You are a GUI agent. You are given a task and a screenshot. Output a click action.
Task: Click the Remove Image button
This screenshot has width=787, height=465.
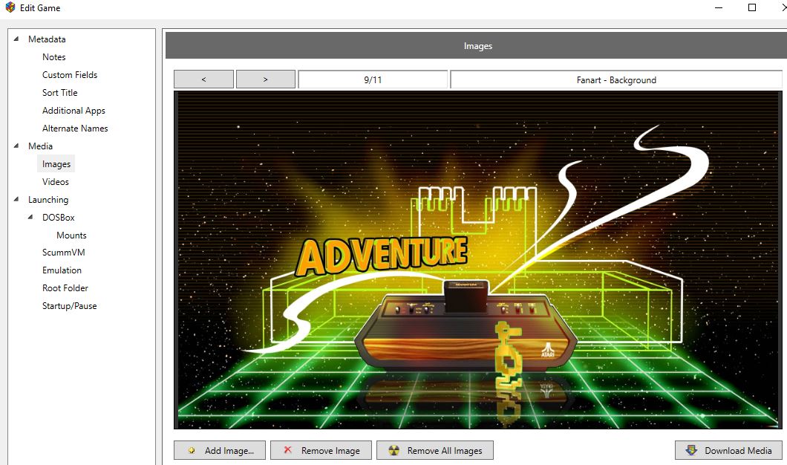pyautogui.click(x=321, y=450)
